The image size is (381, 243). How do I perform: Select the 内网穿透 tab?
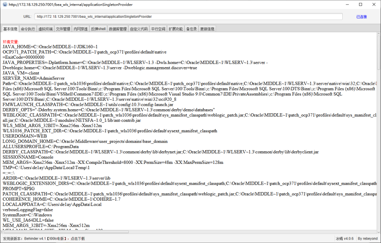(81, 29)
